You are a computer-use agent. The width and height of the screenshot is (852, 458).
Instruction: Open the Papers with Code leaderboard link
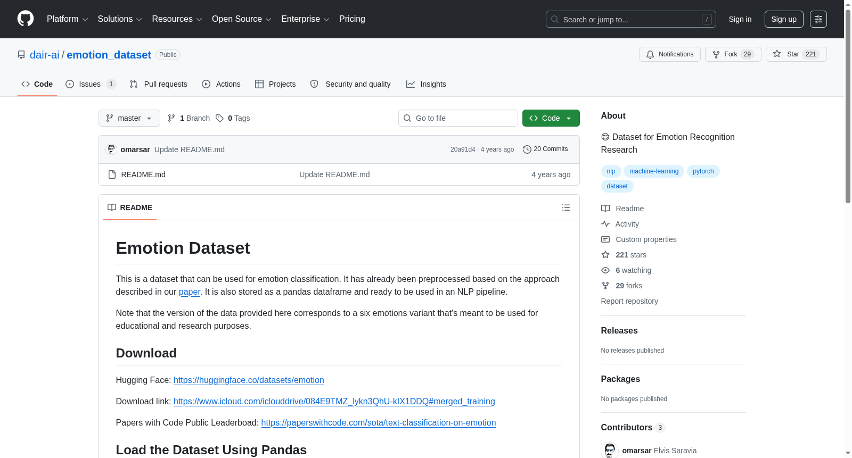379,422
